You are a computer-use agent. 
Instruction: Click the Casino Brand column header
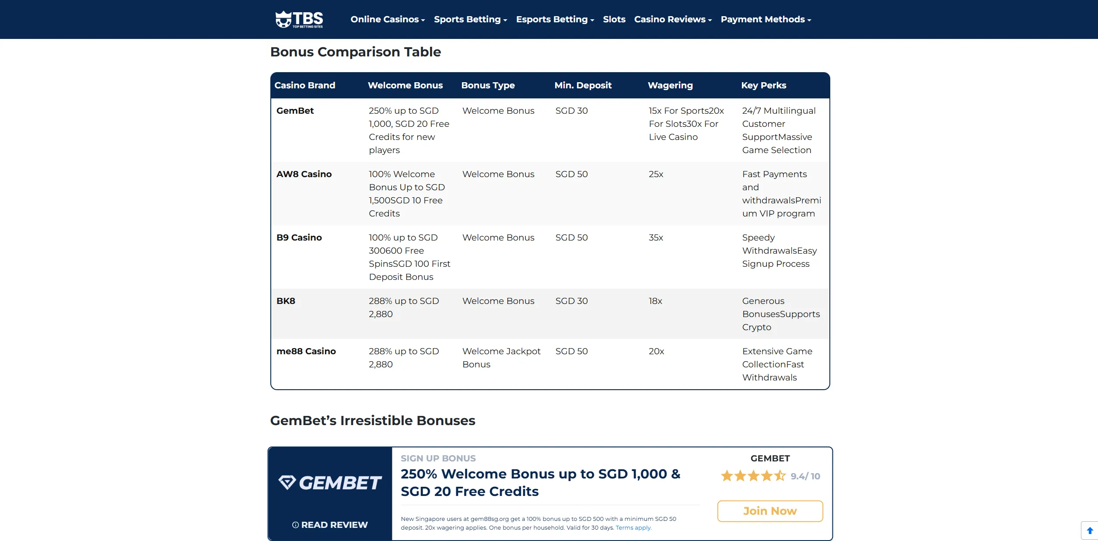pyautogui.click(x=305, y=85)
